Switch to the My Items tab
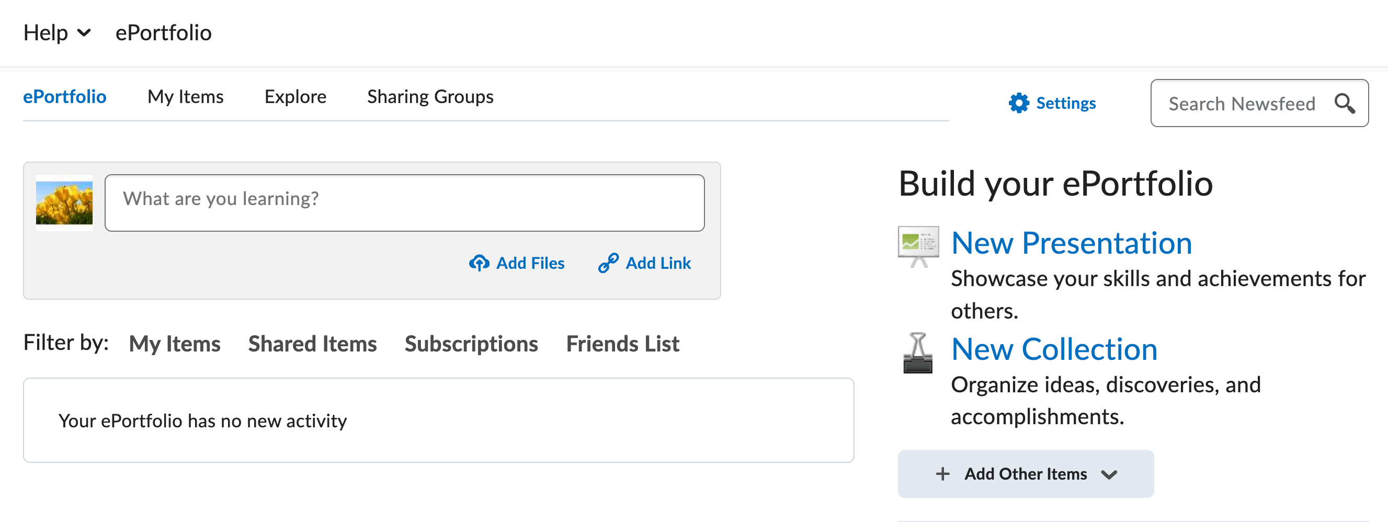1388x522 pixels. click(x=185, y=96)
